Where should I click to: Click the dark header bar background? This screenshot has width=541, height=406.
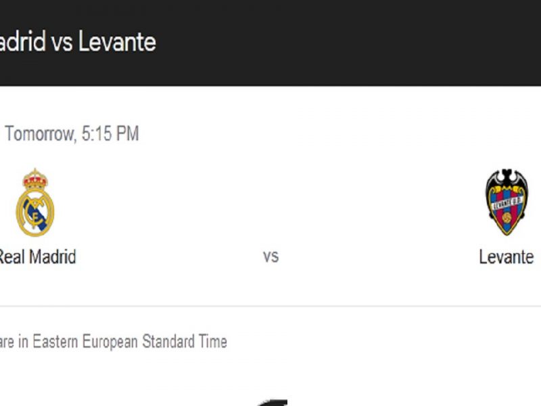[345, 43]
